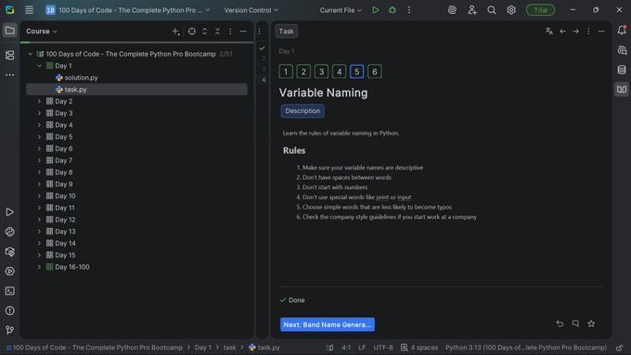Open the Structure tool window
631x355 pixels.
click(9, 55)
